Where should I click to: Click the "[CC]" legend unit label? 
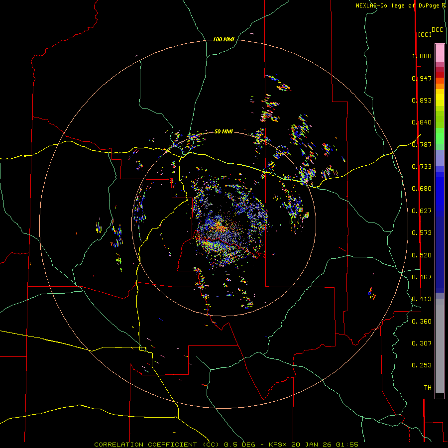(x=425, y=34)
